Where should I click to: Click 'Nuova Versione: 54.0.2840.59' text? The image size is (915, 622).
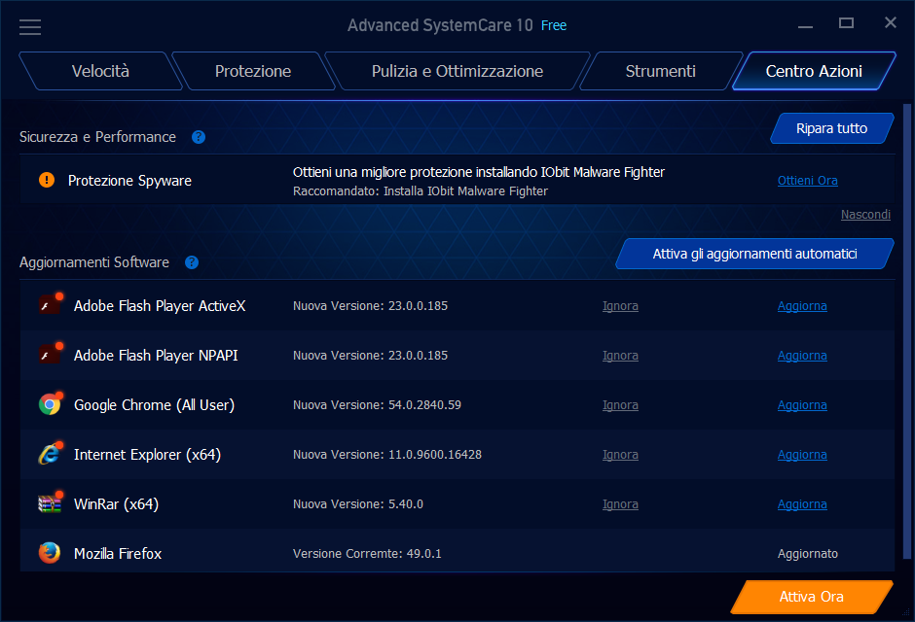[x=377, y=404]
